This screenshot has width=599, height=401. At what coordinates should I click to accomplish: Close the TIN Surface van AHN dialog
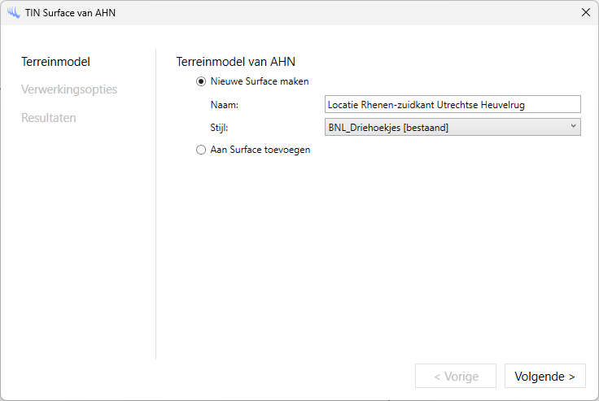point(586,12)
